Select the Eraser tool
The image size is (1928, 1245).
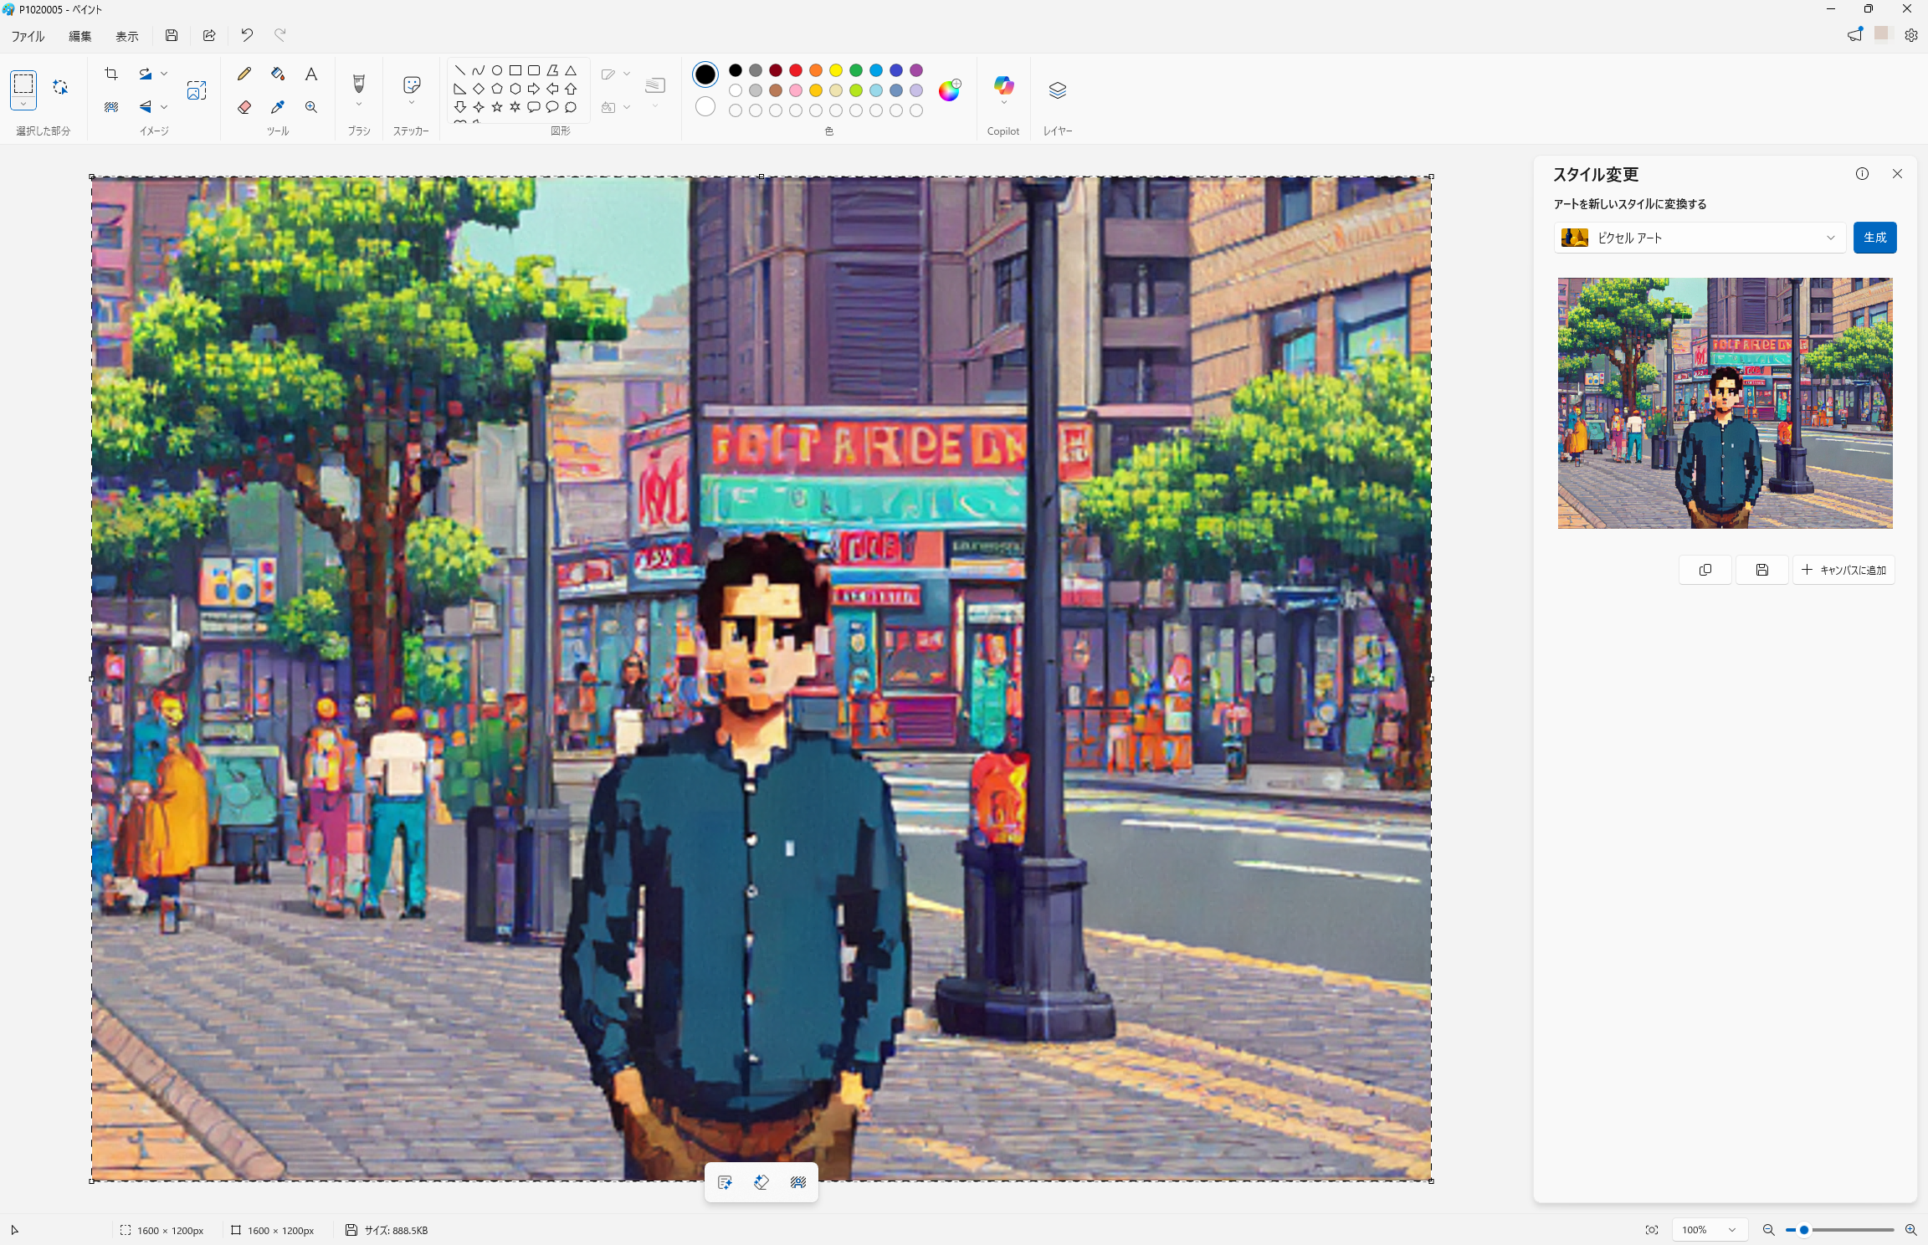(244, 107)
